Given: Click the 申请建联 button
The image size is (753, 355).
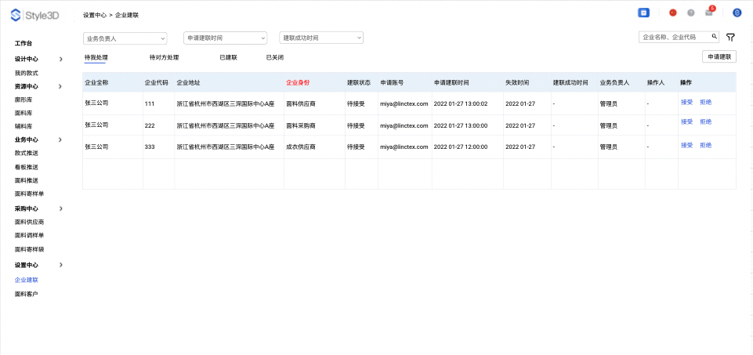Looking at the screenshot, I should 719,56.
